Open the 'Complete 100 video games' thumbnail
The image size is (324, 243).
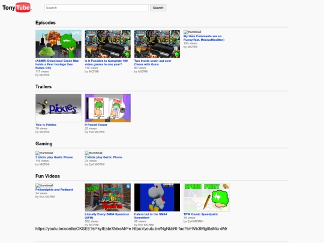tap(108, 44)
